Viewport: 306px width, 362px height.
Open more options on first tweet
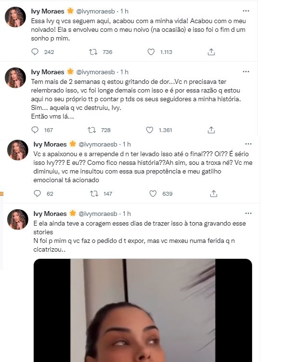pyautogui.click(x=246, y=10)
